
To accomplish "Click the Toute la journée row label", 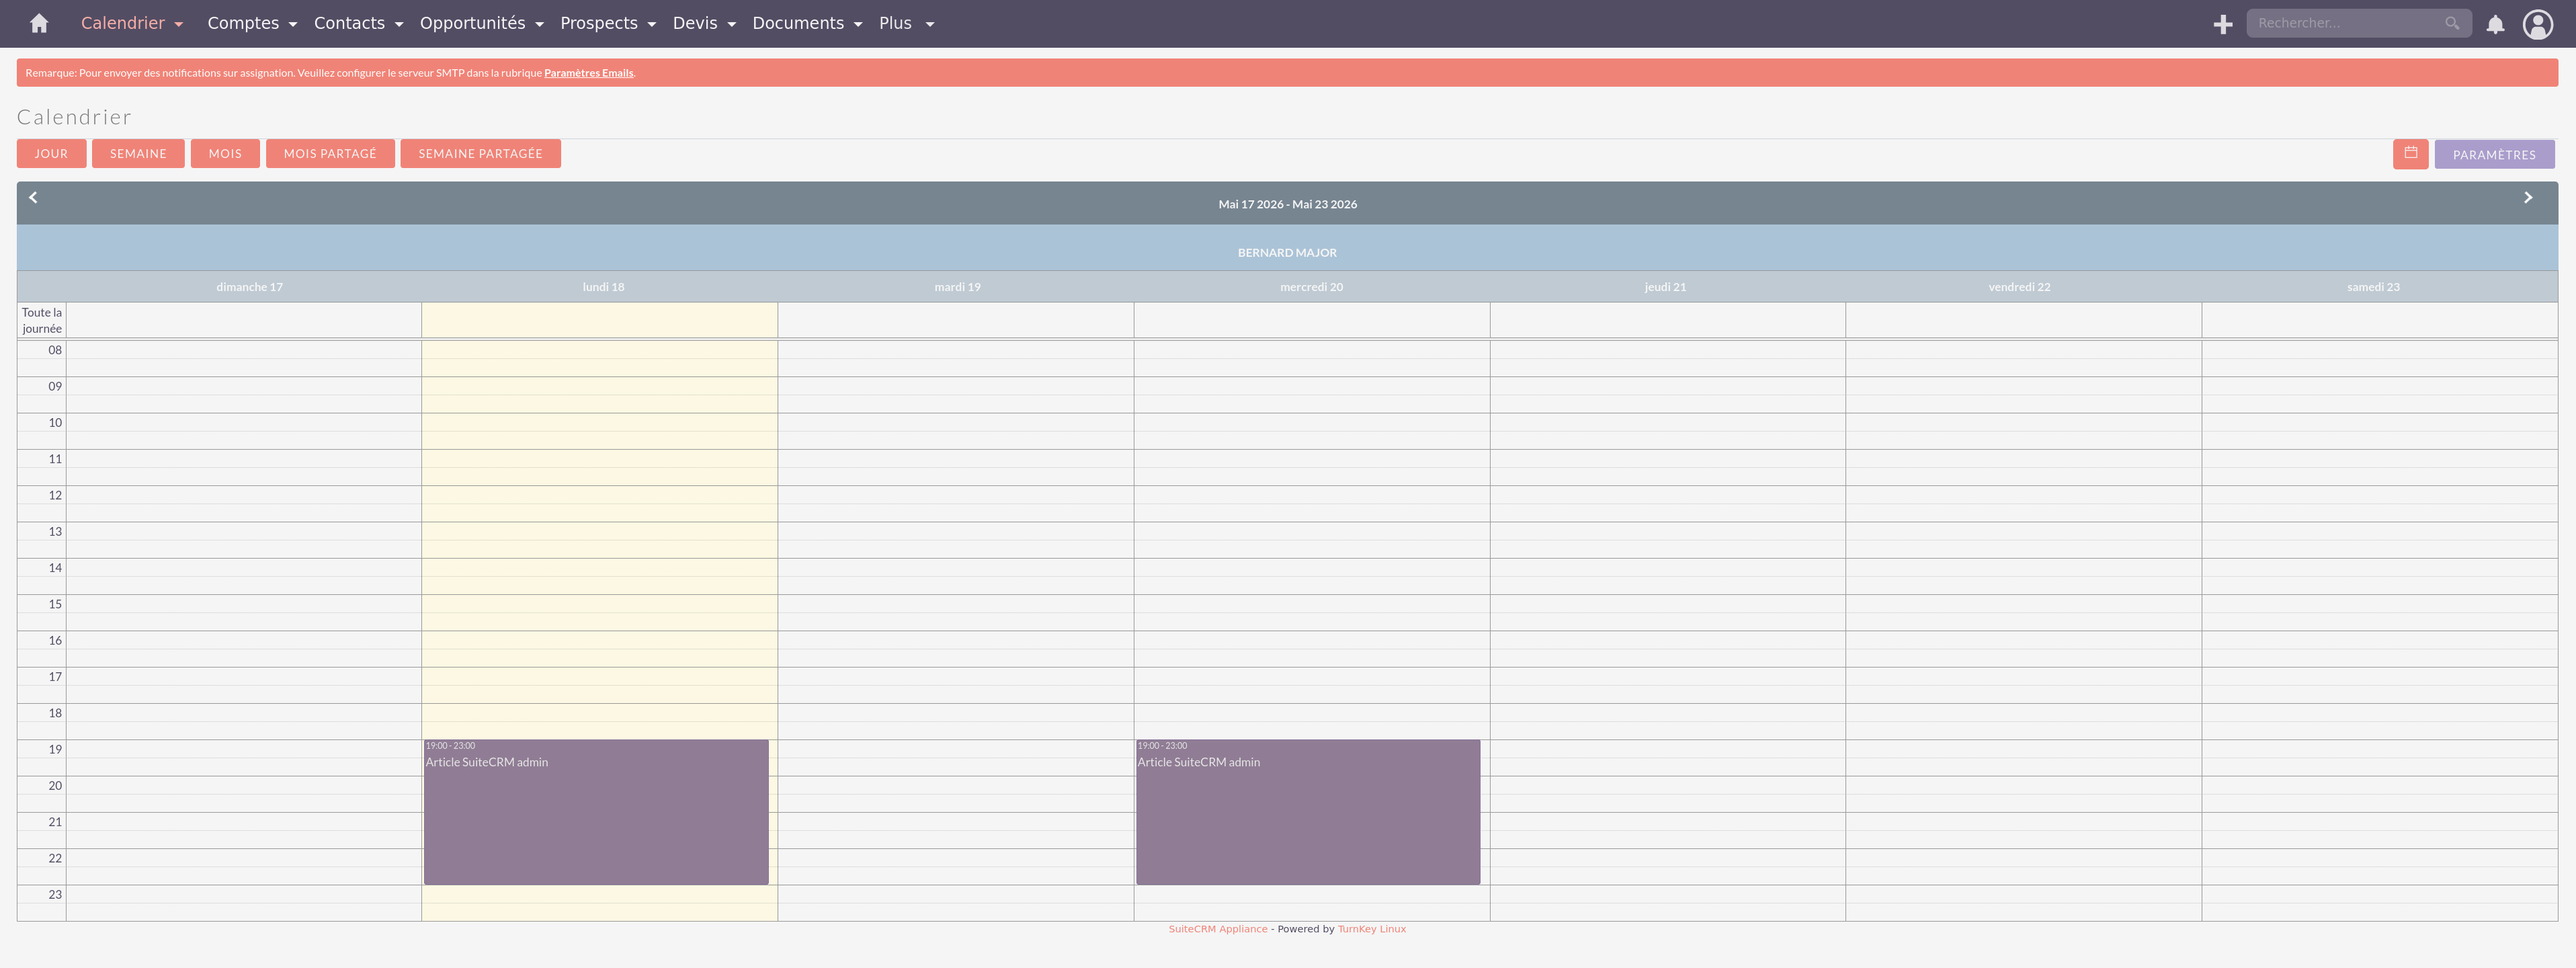I will [x=42, y=320].
